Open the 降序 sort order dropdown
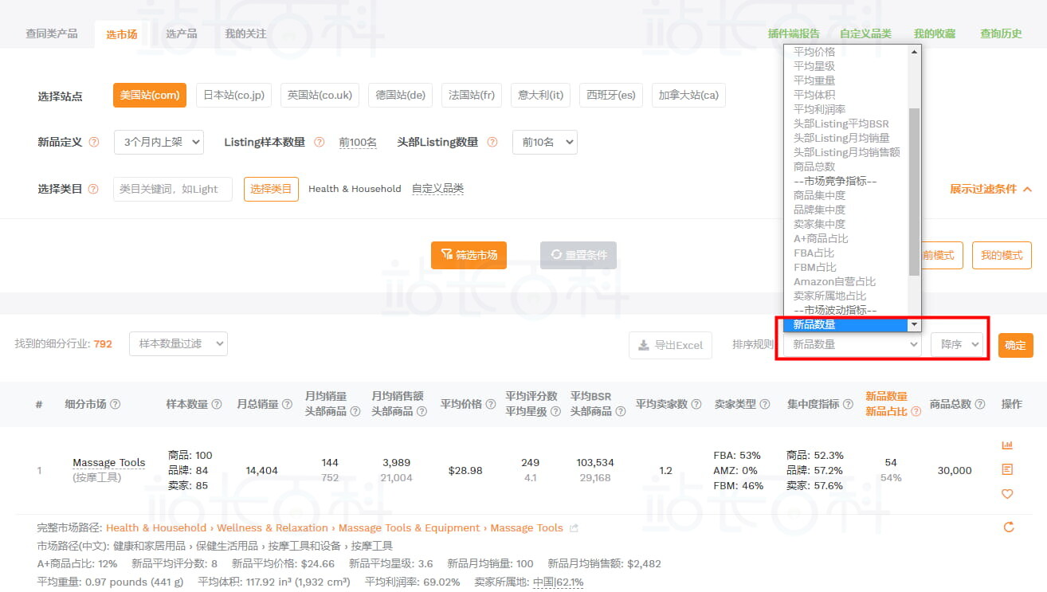 956,345
